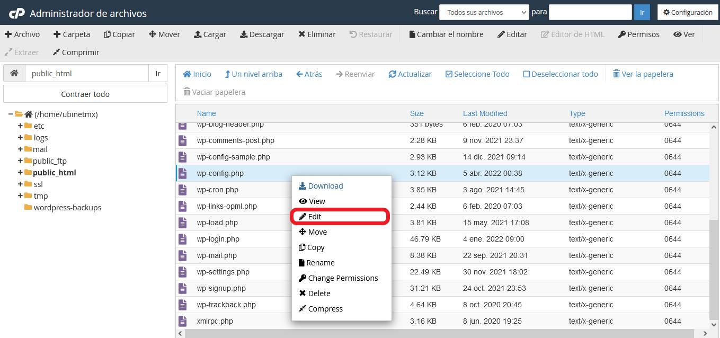Click the Seleccione Todo checkbox
The width and height of the screenshot is (720, 338).
(449, 74)
